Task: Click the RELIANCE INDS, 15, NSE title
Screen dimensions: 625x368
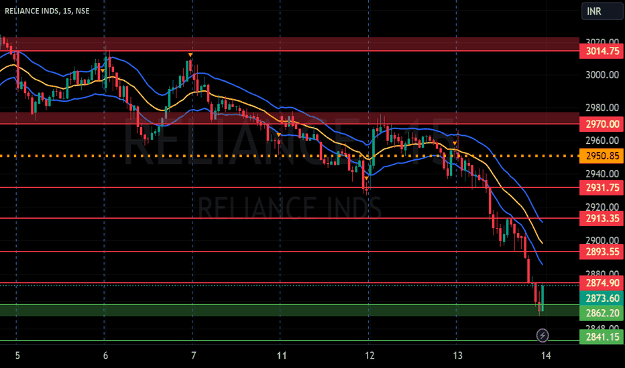Action: tap(47, 11)
